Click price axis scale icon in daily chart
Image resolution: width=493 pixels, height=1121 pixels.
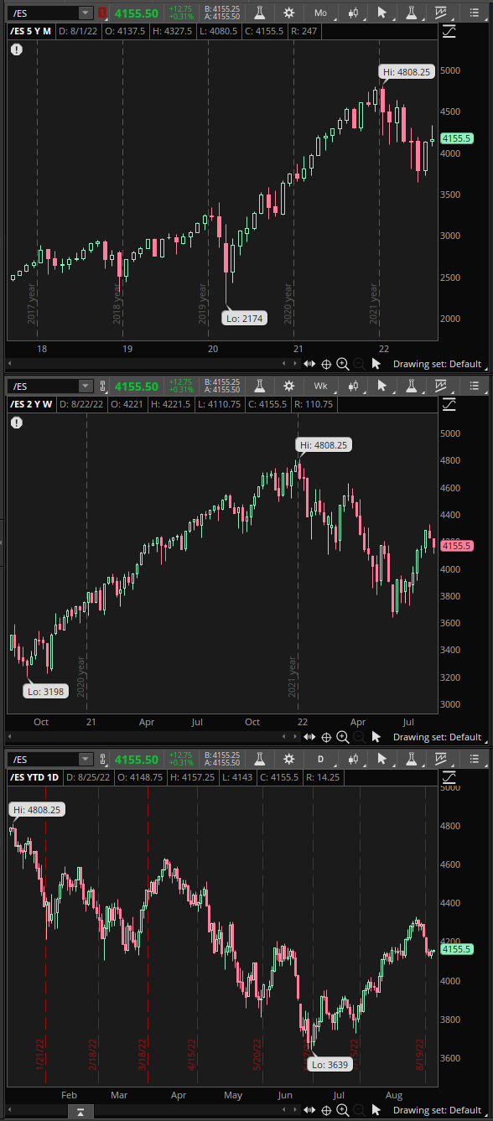point(449,776)
